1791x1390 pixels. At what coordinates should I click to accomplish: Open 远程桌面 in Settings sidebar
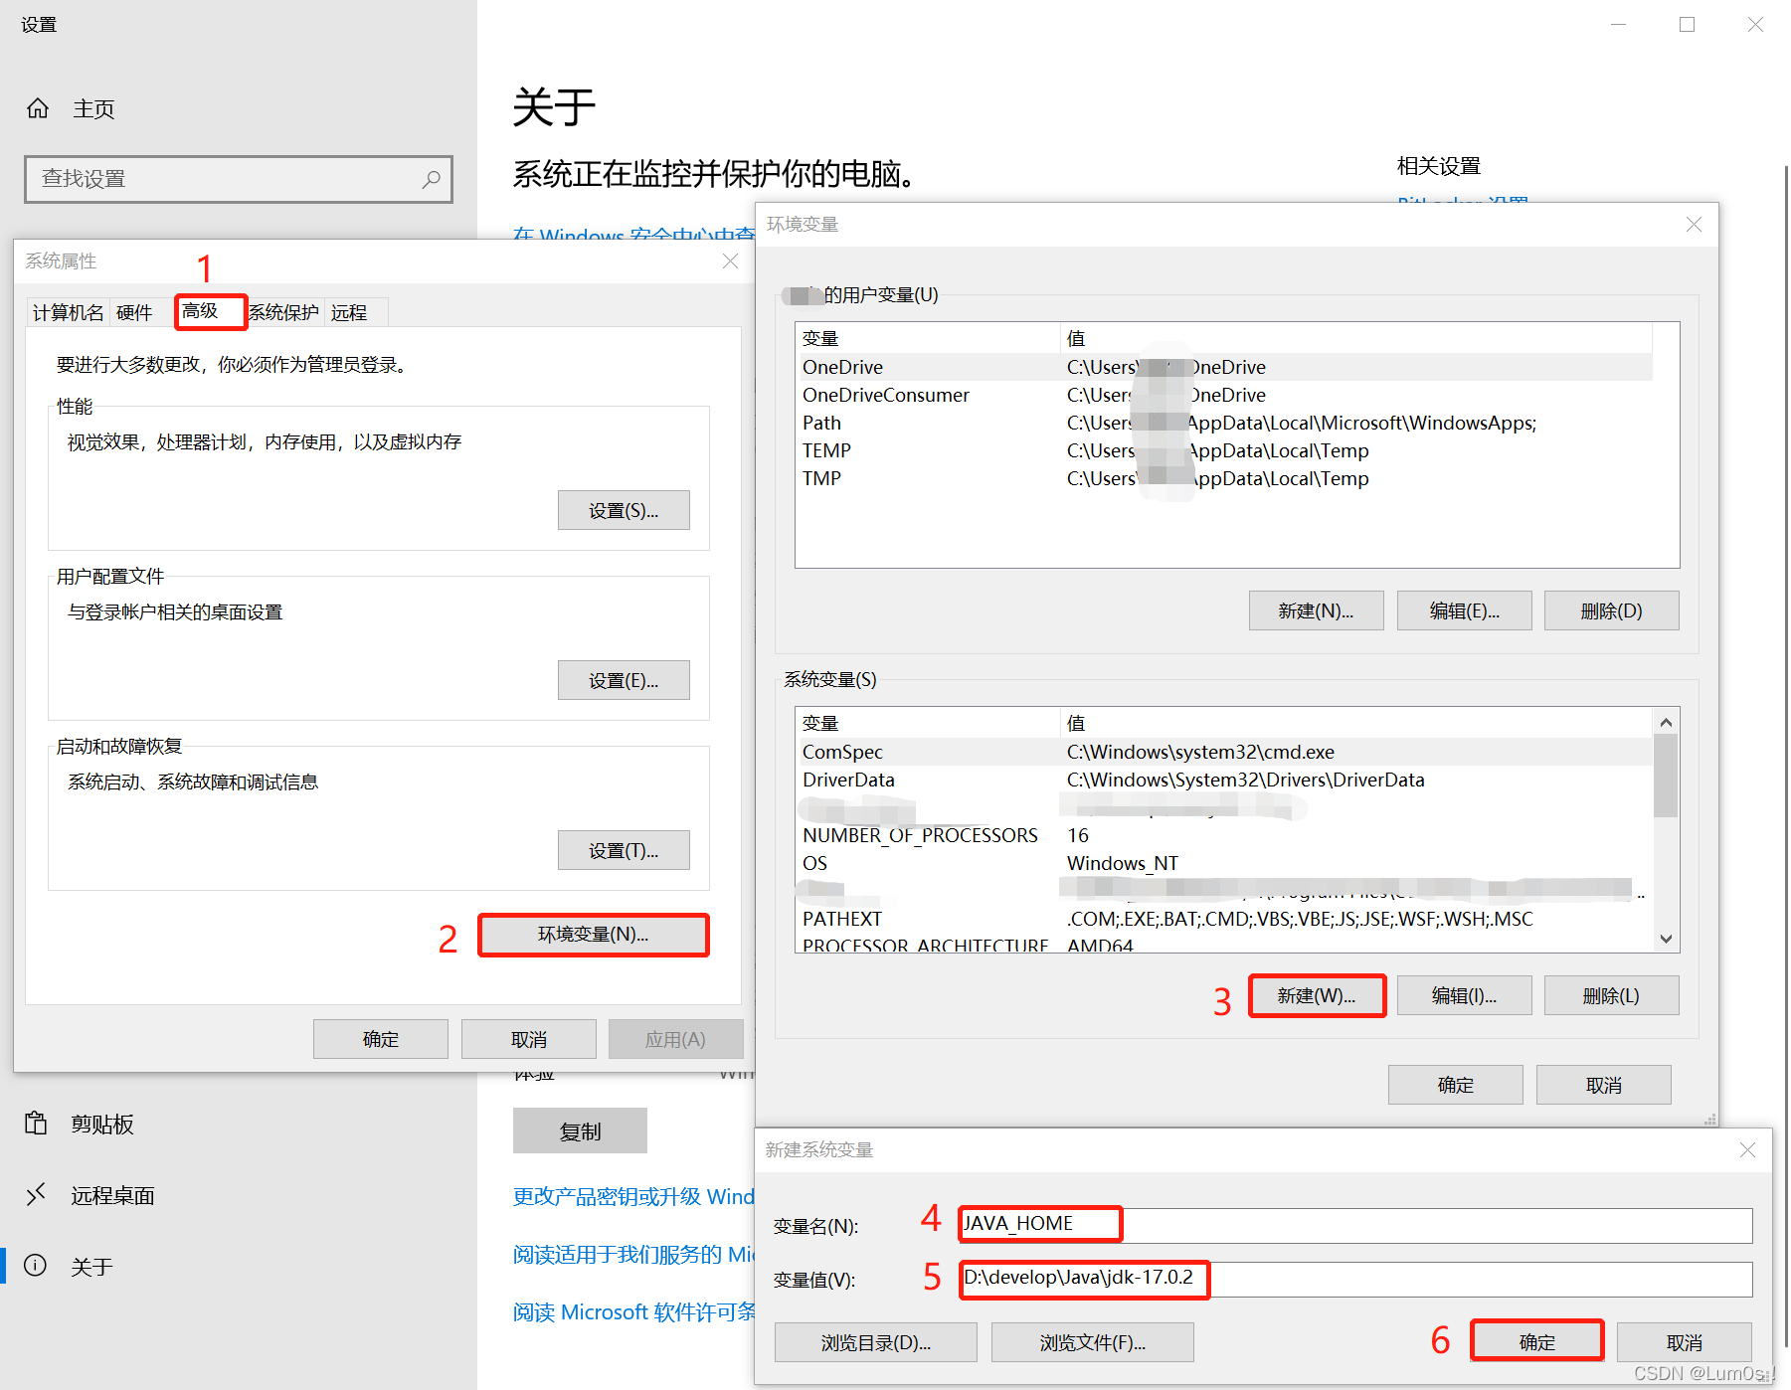pos(112,1195)
